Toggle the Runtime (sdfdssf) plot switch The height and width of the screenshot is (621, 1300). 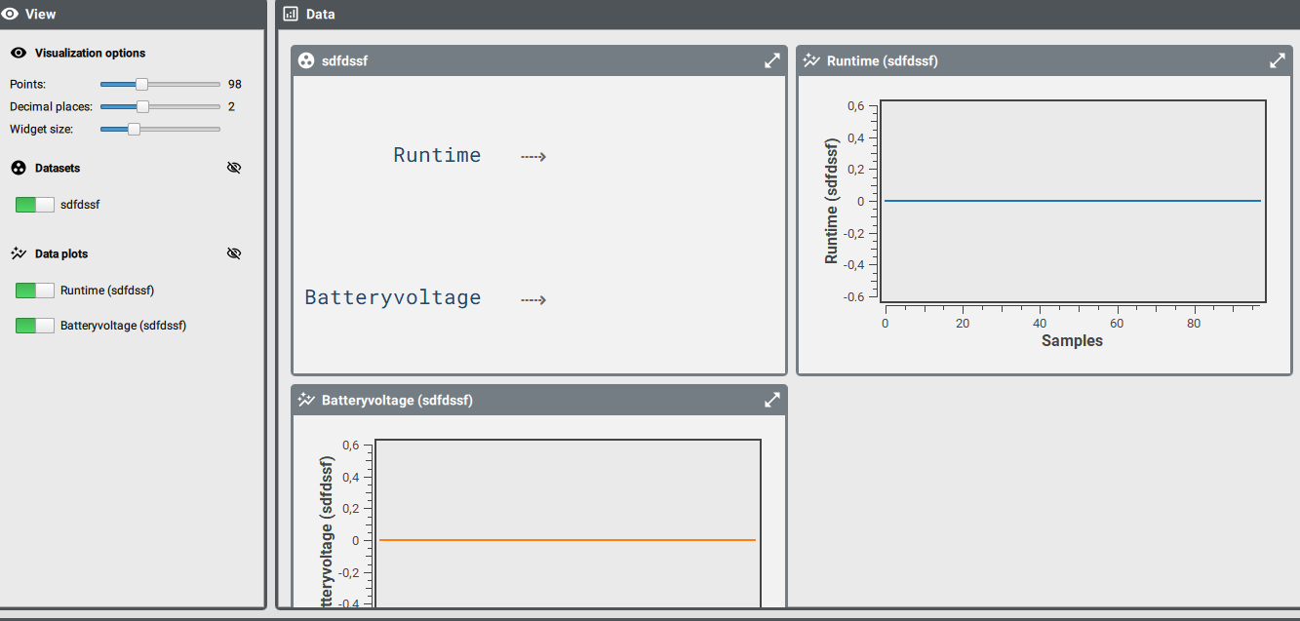(x=35, y=291)
